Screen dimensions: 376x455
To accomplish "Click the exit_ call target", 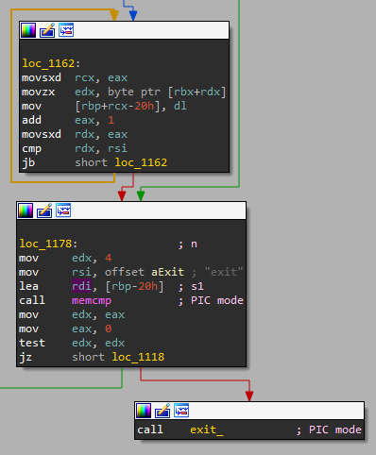I will pos(206,430).
